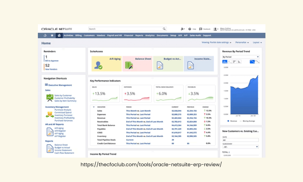Open the Expenses KPI card
This screenshot has width=303, height=182.
[x=137, y=94]
